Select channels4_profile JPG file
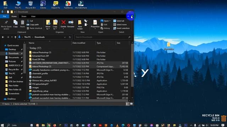Image resolution: width=227 pixels, height=127 pixels. pyautogui.click(x=40, y=73)
